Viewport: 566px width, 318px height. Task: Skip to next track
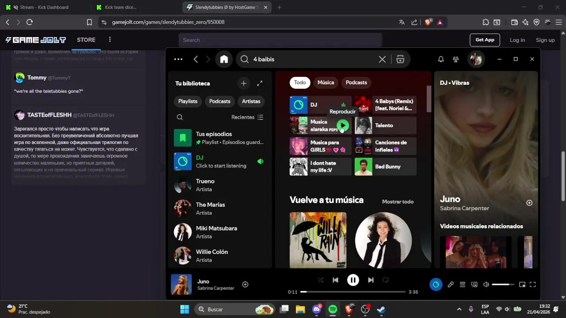[371, 280]
